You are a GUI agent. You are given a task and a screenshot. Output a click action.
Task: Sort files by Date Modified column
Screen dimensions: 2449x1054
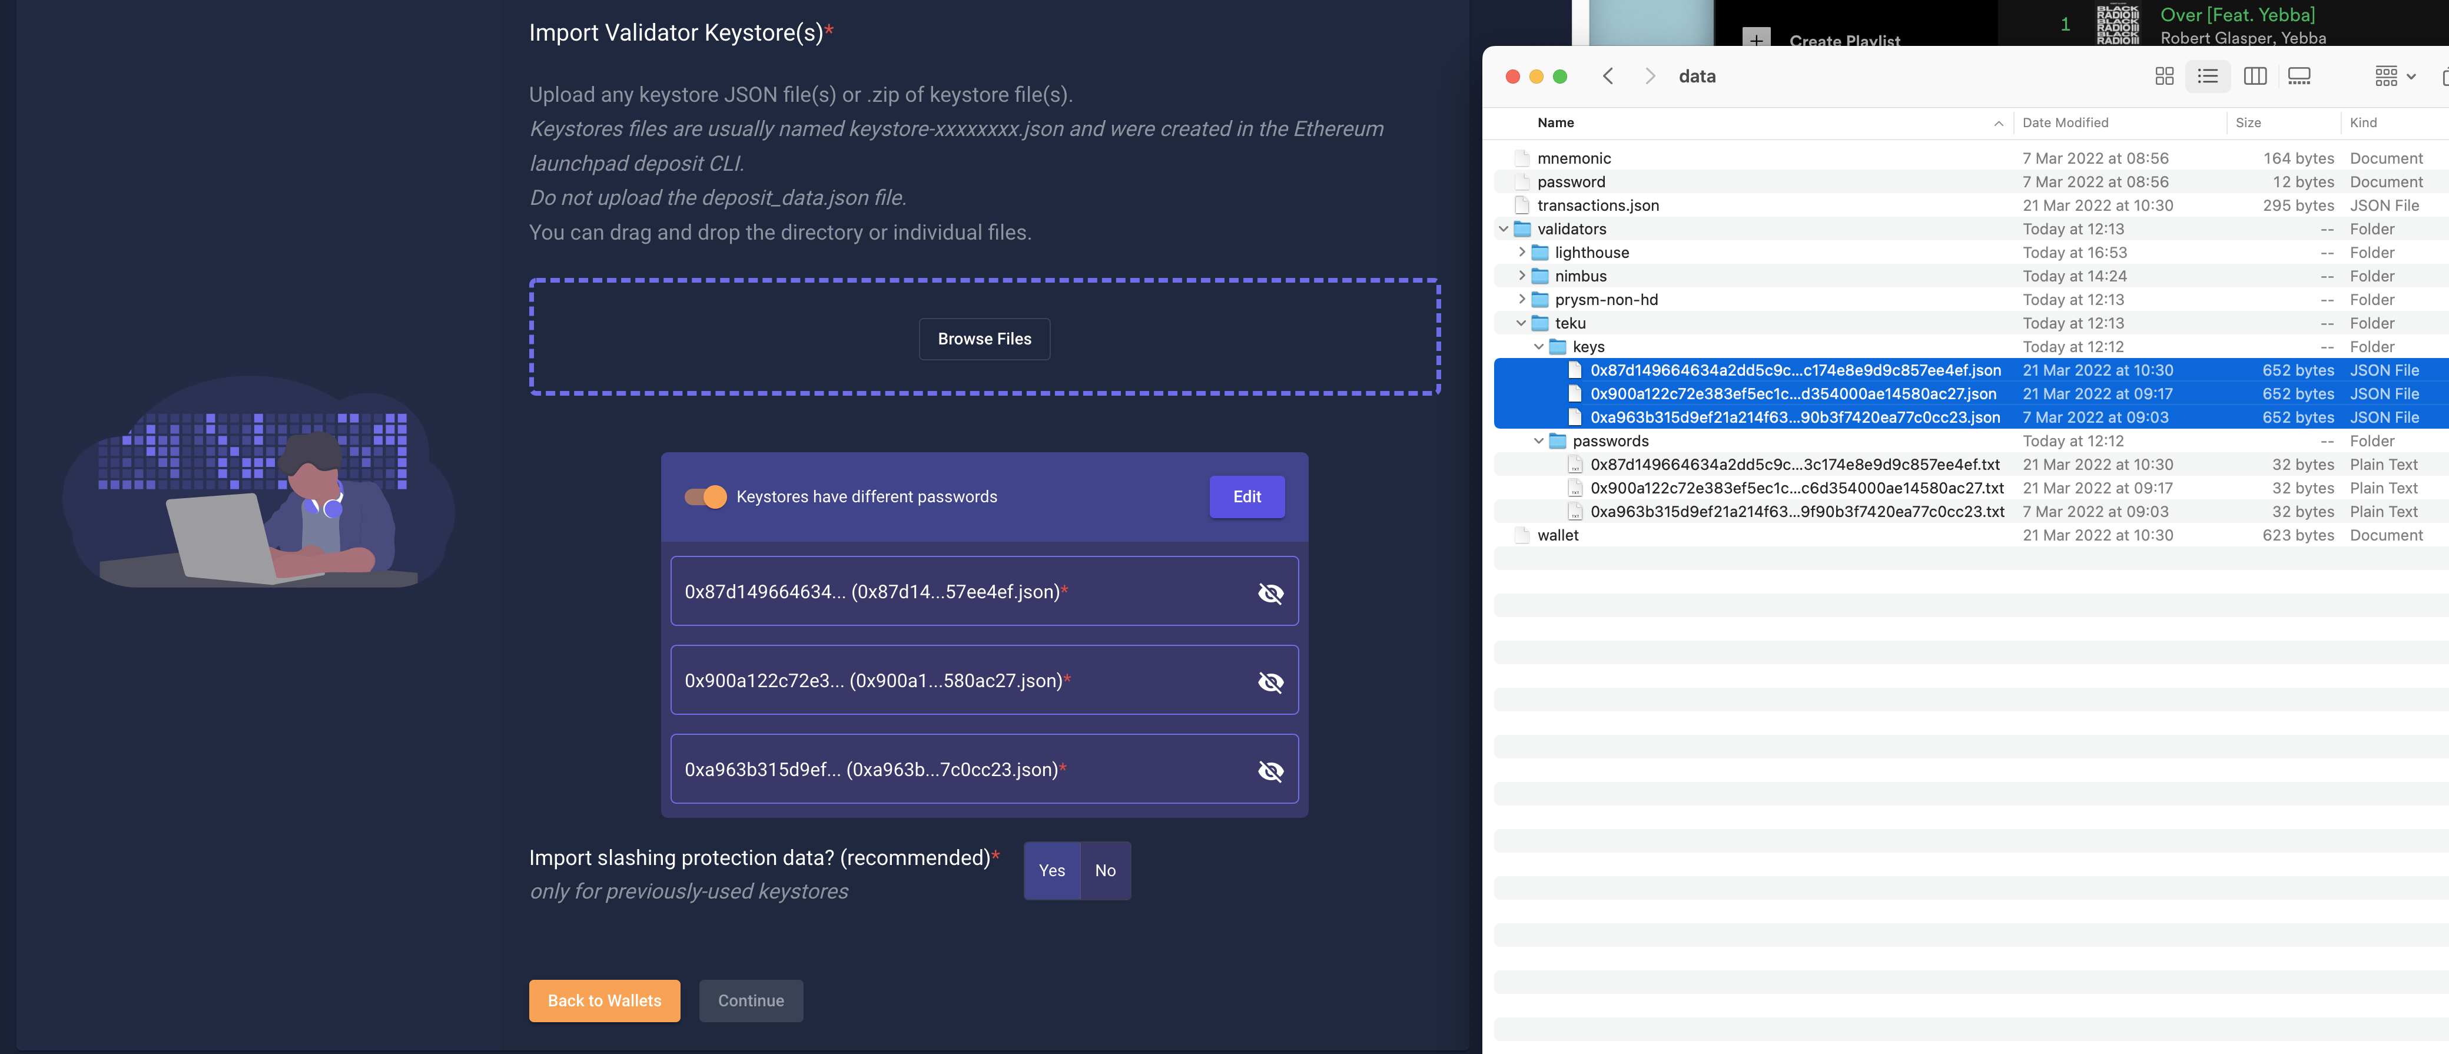[x=2065, y=122]
